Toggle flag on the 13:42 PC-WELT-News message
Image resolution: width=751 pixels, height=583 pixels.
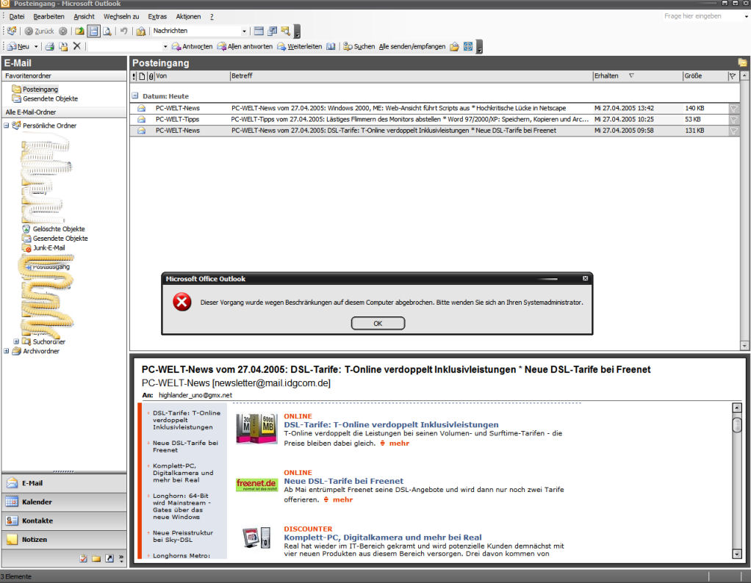(733, 108)
